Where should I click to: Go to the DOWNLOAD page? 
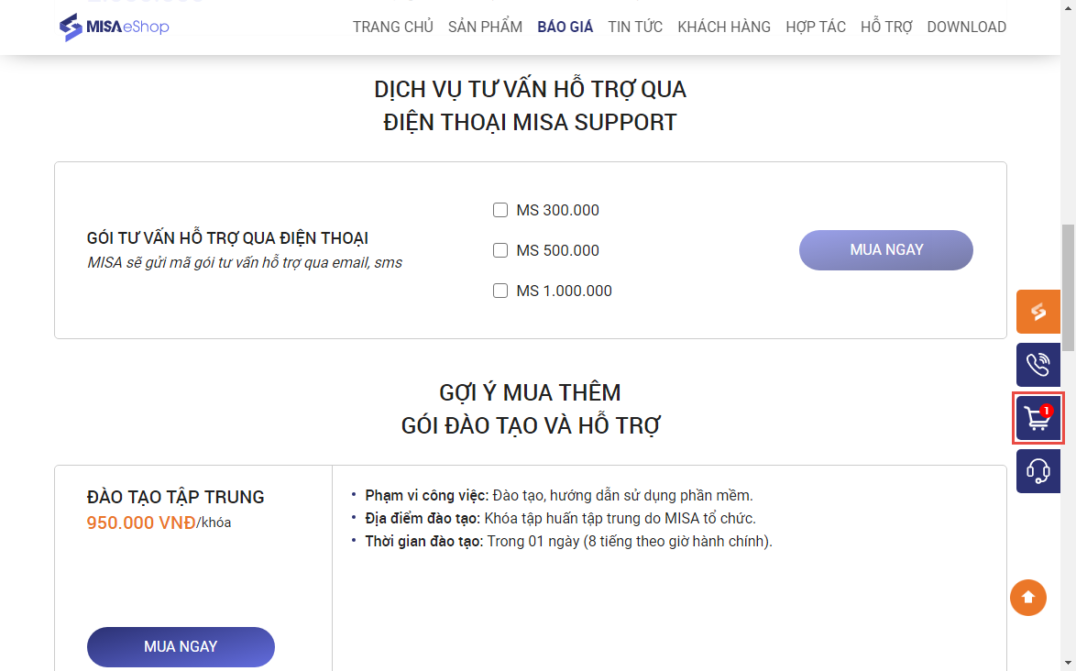point(966,27)
